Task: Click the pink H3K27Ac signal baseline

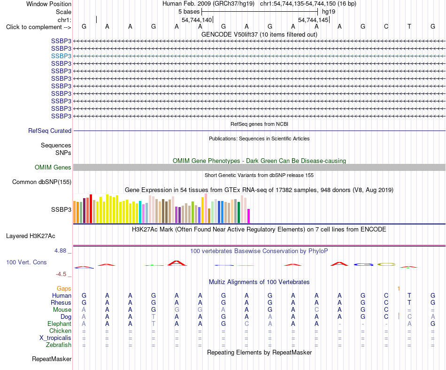Action: tap(259, 245)
